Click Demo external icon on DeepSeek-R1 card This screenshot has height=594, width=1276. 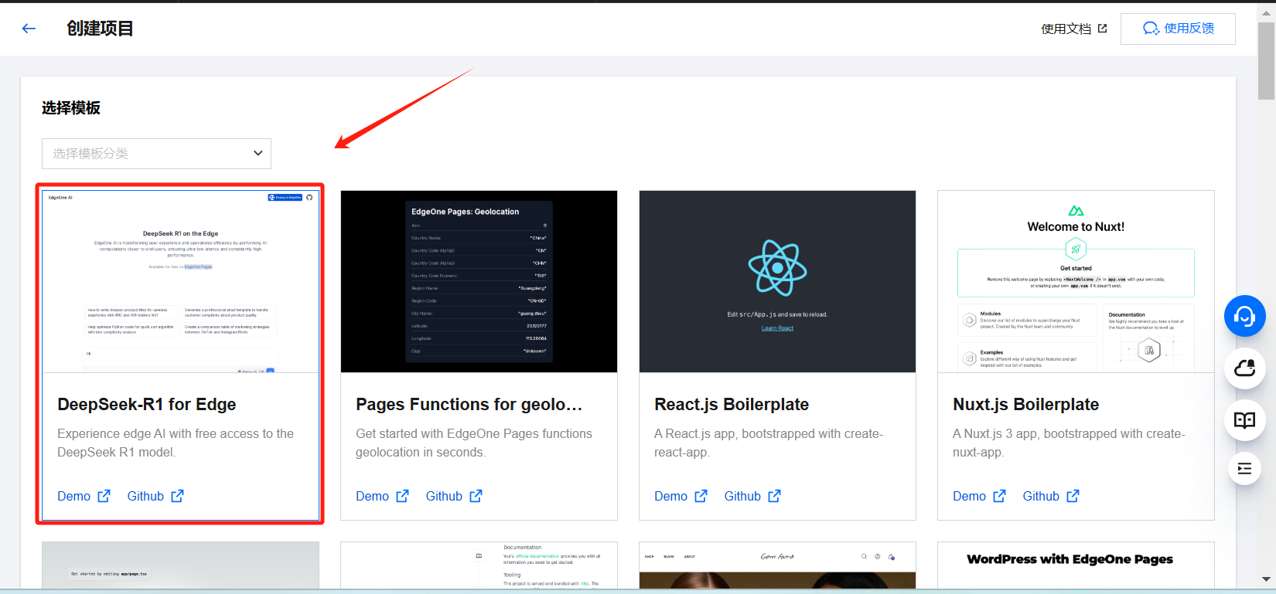pyautogui.click(x=104, y=496)
